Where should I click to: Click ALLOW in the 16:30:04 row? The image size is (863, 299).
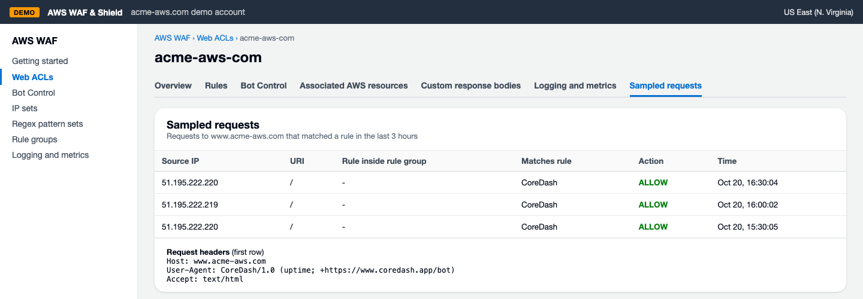tap(653, 182)
